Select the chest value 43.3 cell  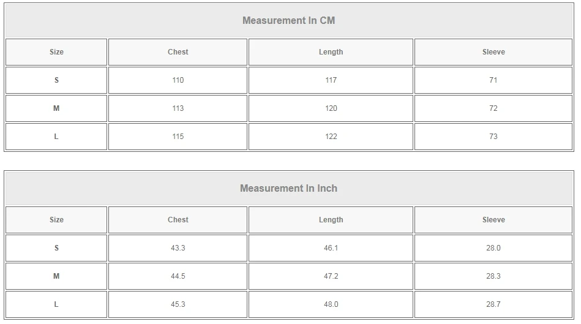coord(178,248)
